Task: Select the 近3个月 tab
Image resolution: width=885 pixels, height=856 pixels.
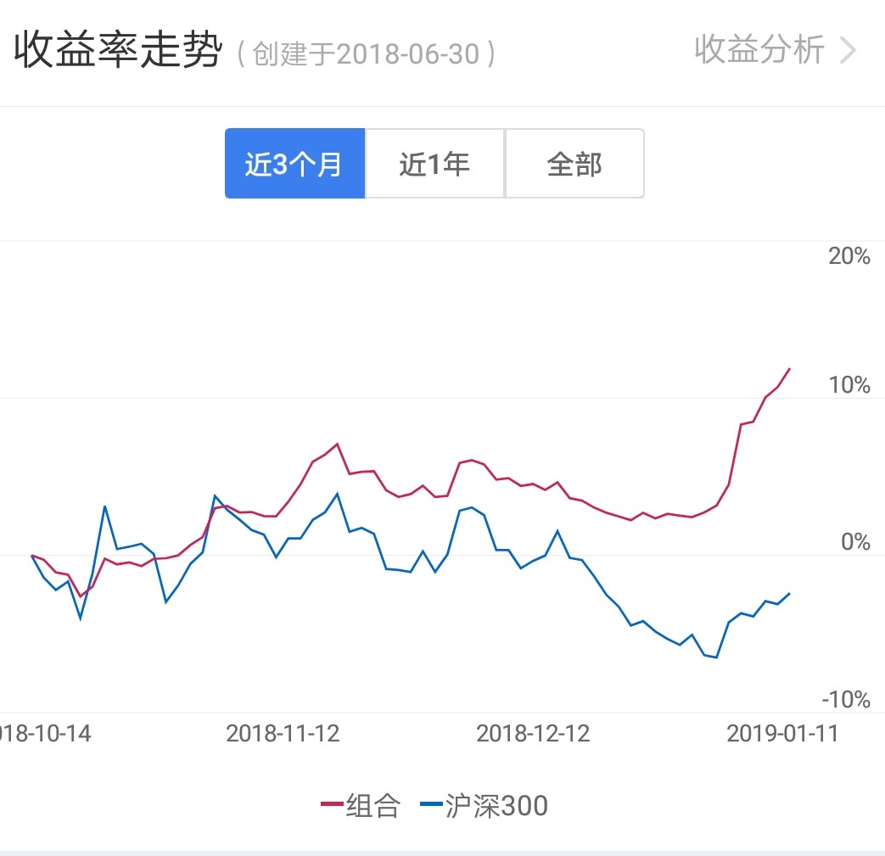Action: click(x=294, y=164)
